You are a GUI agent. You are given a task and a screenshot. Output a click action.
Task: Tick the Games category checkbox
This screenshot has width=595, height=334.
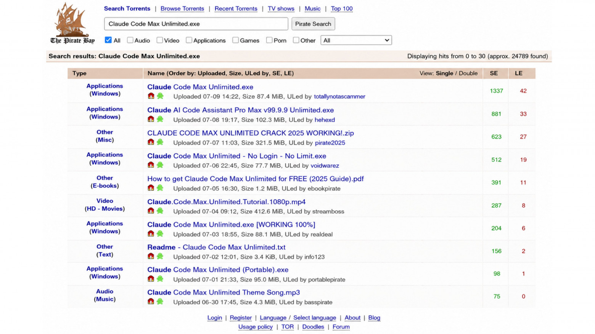(x=235, y=40)
